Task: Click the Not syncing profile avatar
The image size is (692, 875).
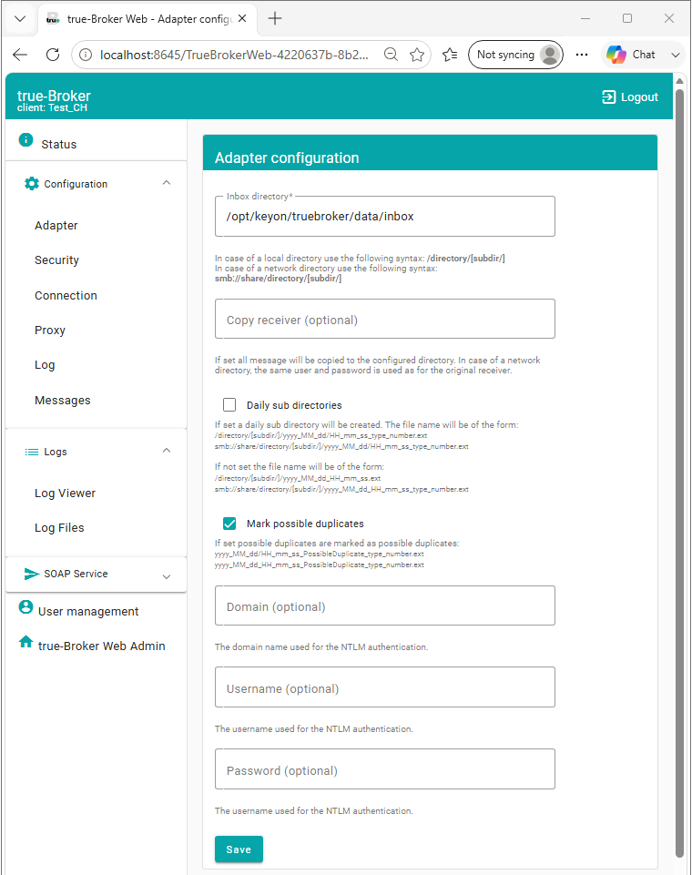Action: click(x=550, y=55)
